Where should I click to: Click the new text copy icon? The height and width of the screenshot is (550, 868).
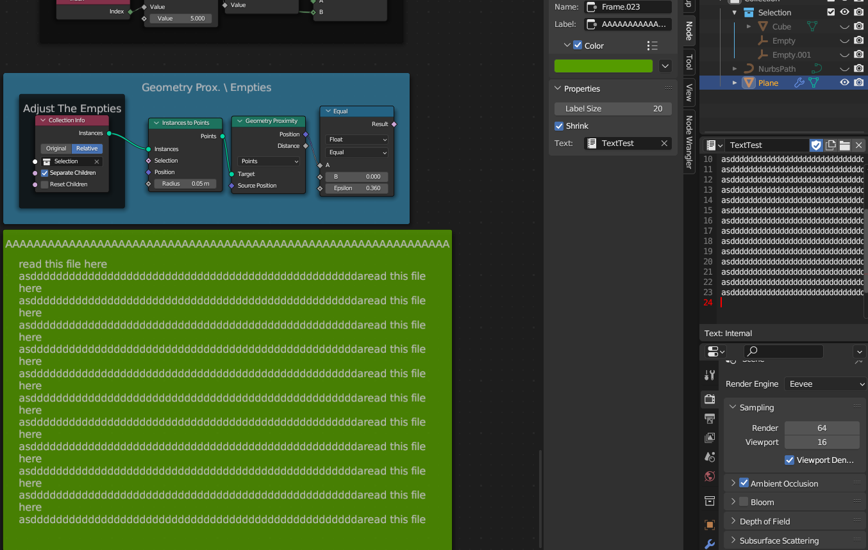coord(831,145)
